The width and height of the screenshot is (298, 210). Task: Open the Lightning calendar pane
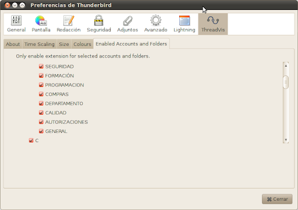pos(185,24)
